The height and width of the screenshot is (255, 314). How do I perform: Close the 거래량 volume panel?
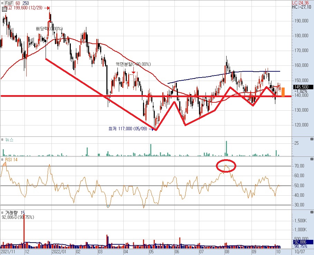[312, 212]
